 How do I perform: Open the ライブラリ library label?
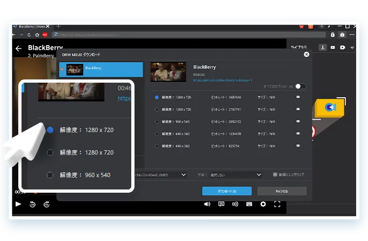pos(299,47)
